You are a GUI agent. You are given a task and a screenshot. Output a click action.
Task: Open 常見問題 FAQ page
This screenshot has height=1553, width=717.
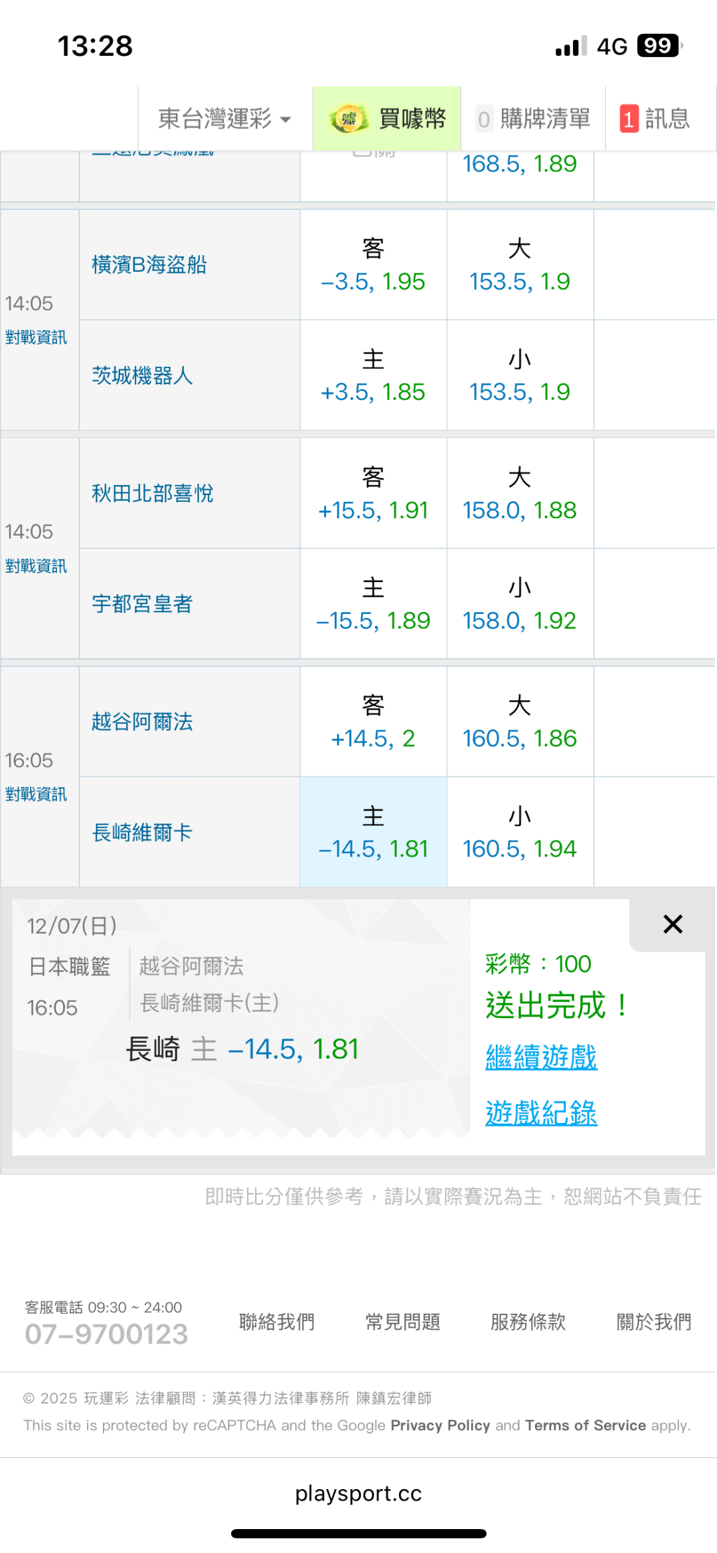pos(403,1322)
